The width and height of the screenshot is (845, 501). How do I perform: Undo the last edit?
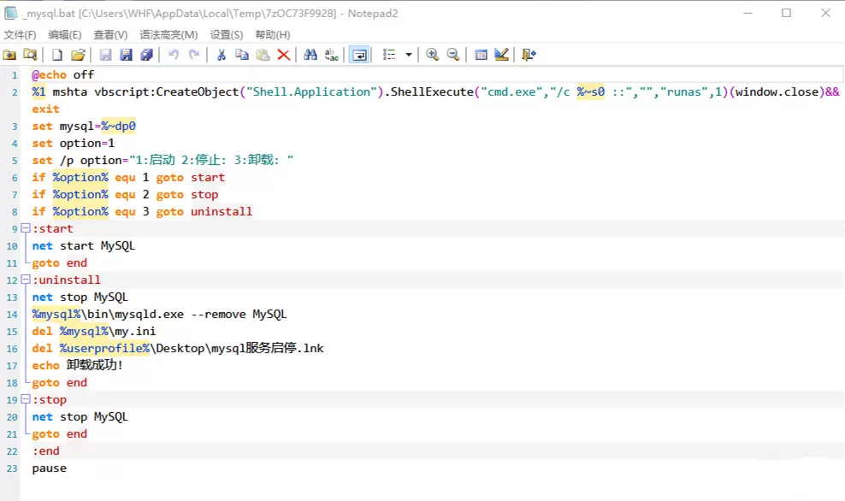174,55
